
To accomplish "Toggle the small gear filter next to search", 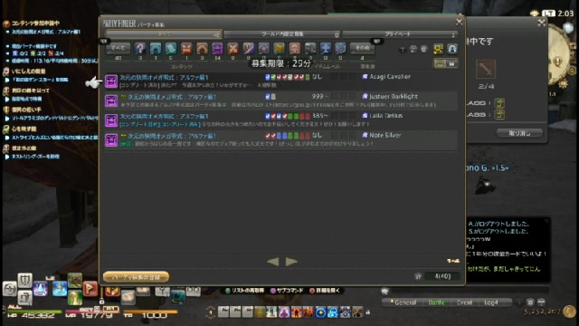I will (424, 49).
